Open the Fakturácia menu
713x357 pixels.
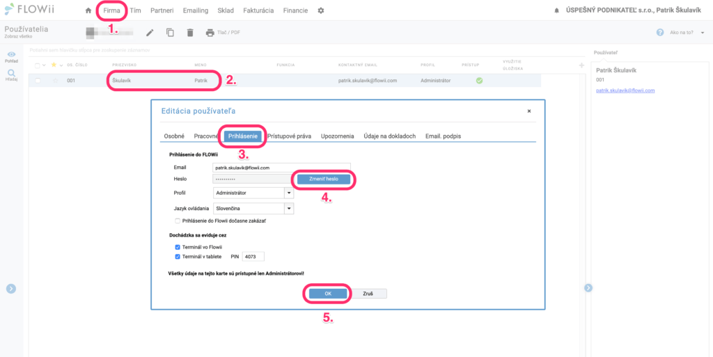(258, 10)
